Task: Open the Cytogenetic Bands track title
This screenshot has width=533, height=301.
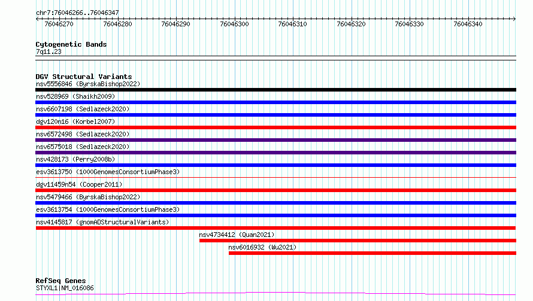Action: click(x=71, y=44)
